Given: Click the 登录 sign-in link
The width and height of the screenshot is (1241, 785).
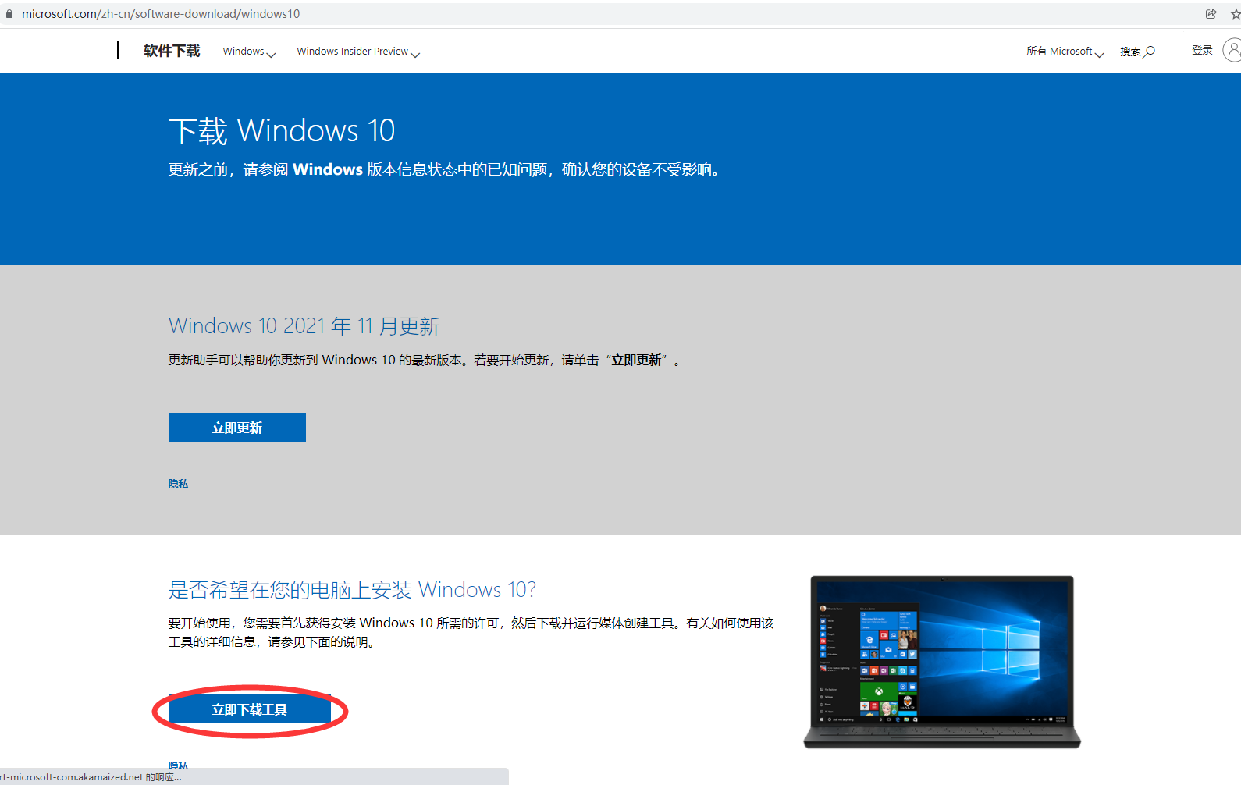Looking at the screenshot, I should tap(1202, 51).
